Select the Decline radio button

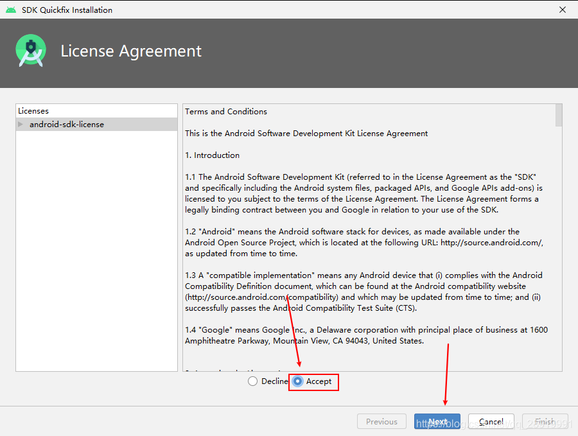[x=252, y=381]
